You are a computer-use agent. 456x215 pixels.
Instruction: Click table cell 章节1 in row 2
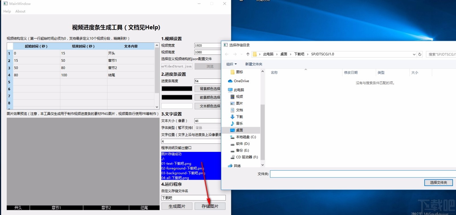click(x=131, y=61)
